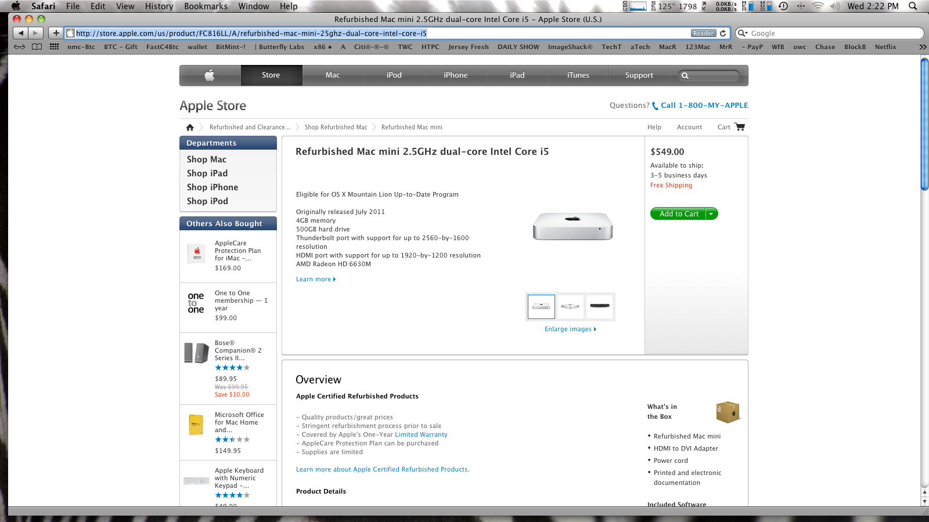Open the History menu
Image resolution: width=929 pixels, height=522 pixels.
[159, 6]
